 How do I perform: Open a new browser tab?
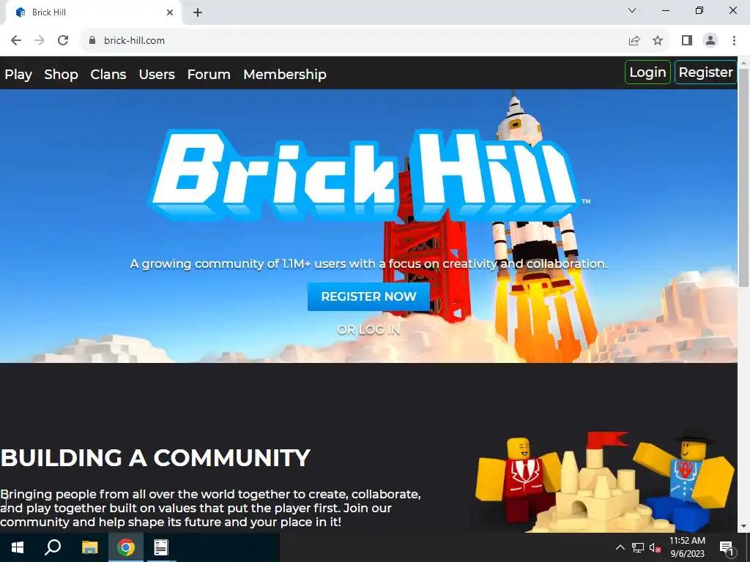coord(198,12)
